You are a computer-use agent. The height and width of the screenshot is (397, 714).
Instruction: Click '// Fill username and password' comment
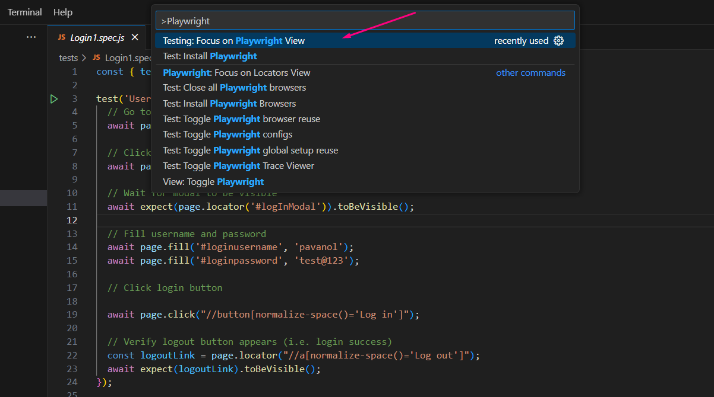(x=187, y=233)
